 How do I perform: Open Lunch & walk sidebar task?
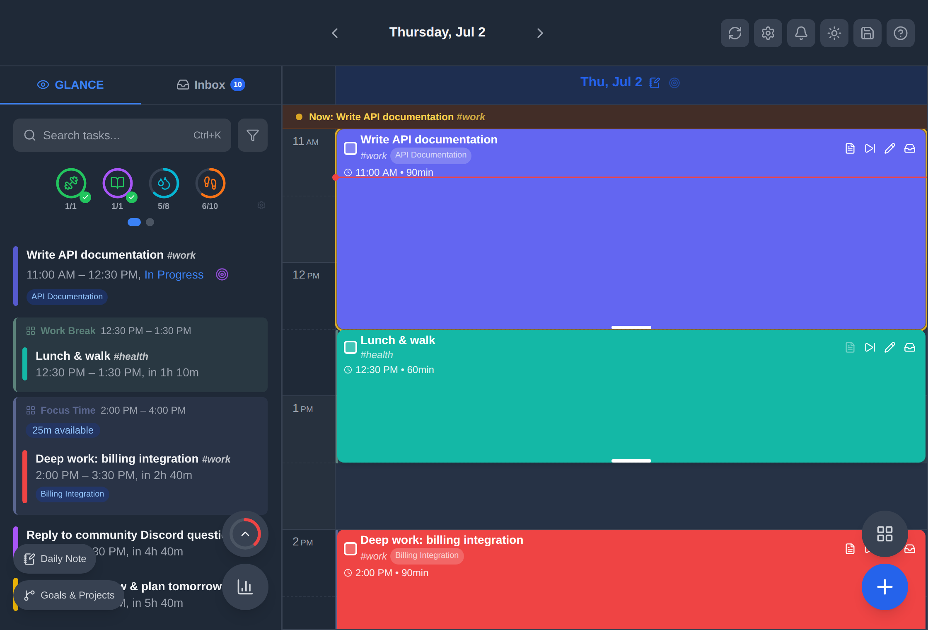145,364
